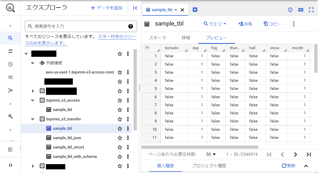
Task: Go to the previous page of rows
Action: pos(282,155)
